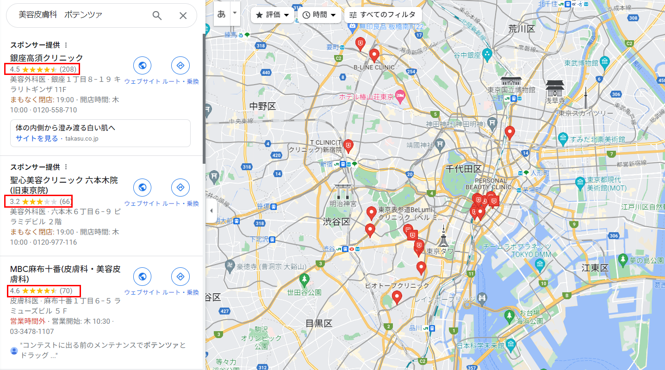Image resolution: width=665 pixels, height=370 pixels.
Task: Click the 夢の島公園 park icon
Action: pos(623,260)
